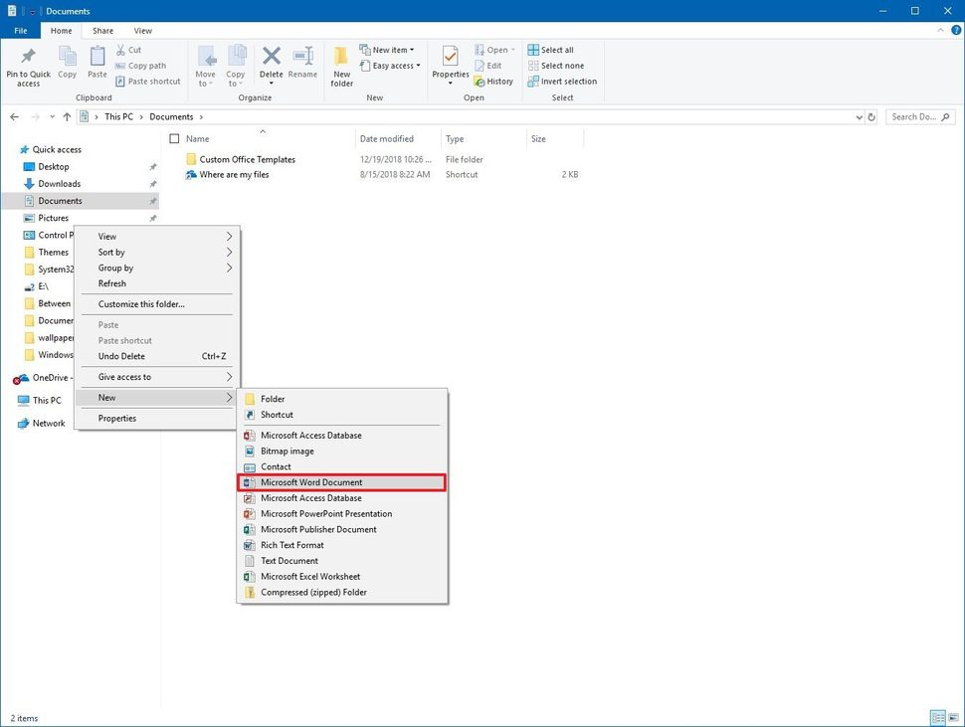
Task: Click the Delete icon in the ribbon
Action: pos(270,60)
